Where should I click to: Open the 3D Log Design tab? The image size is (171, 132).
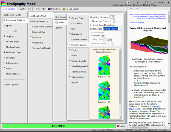tap(71, 9)
